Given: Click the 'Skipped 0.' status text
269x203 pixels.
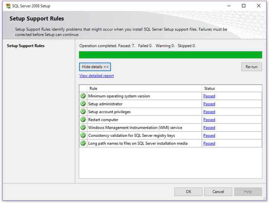Looking at the screenshot, I should click(x=187, y=46).
